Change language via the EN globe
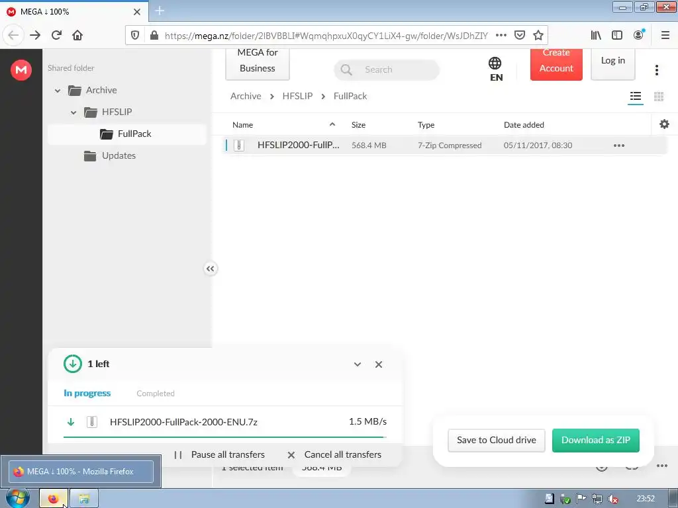The width and height of the screenshot is (678, 508). [x=495, y=69]
